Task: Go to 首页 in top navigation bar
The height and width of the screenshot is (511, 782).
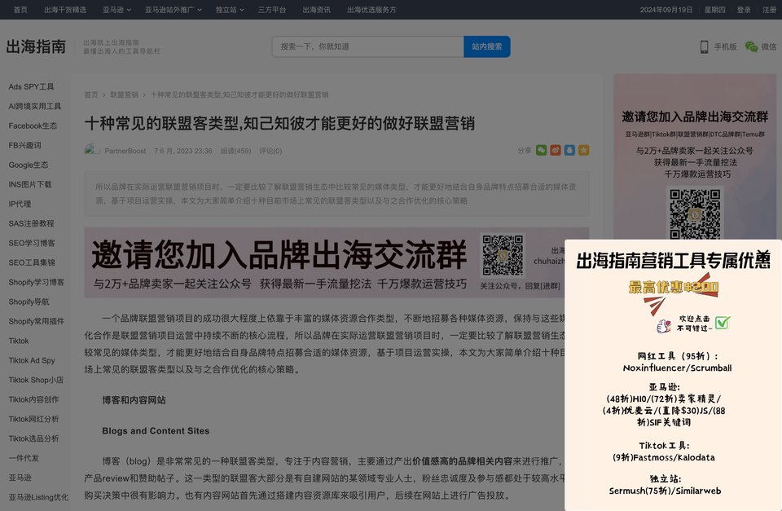Action: [20, 10]
